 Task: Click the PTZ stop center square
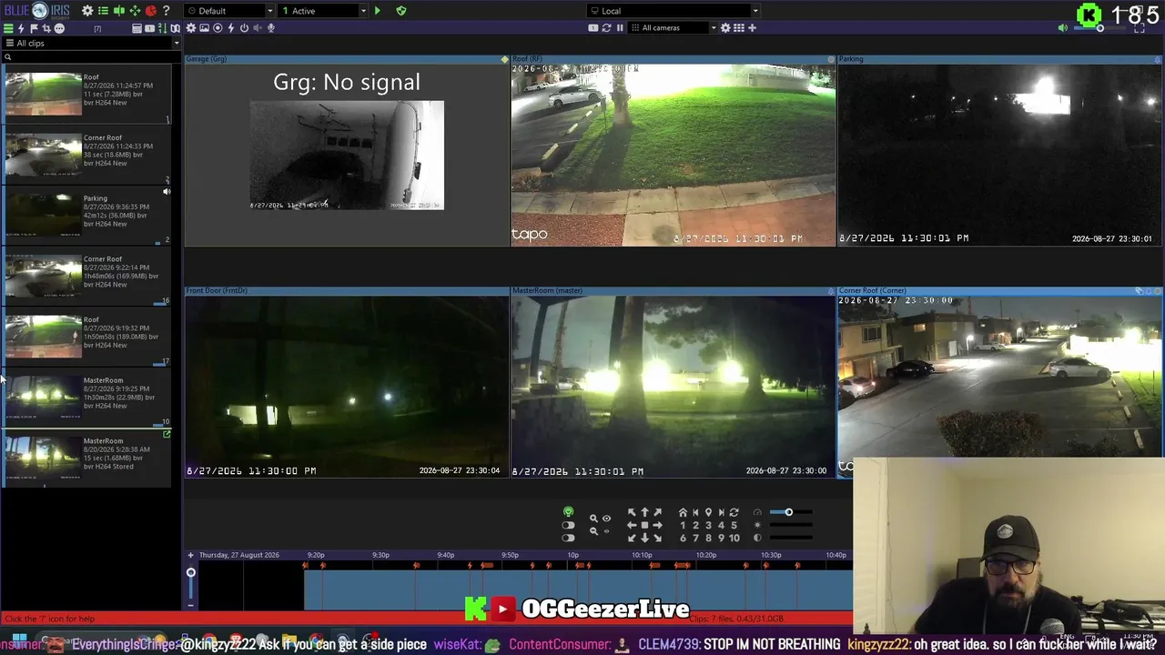click(x=644, y=525)
